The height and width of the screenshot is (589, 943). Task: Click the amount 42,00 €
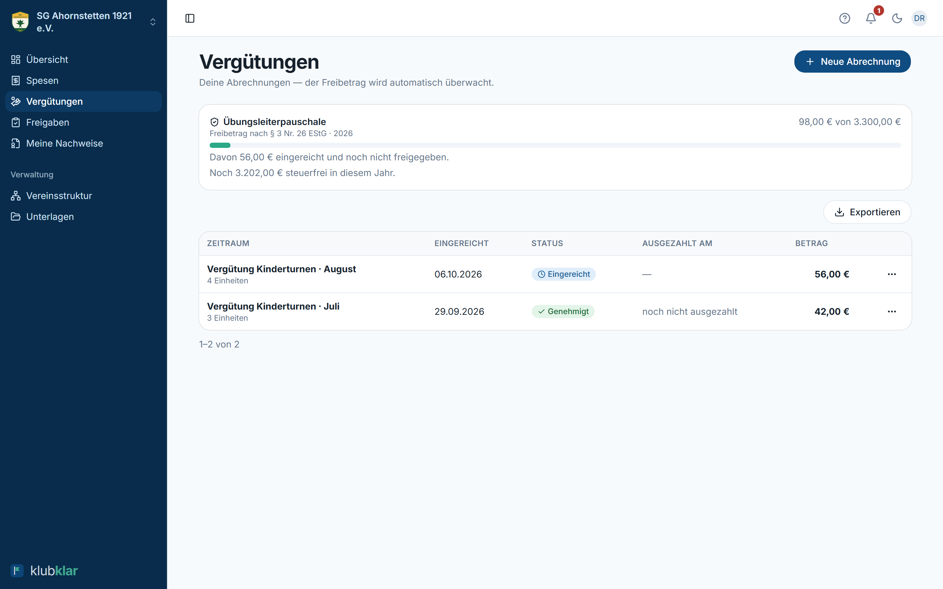832,312
